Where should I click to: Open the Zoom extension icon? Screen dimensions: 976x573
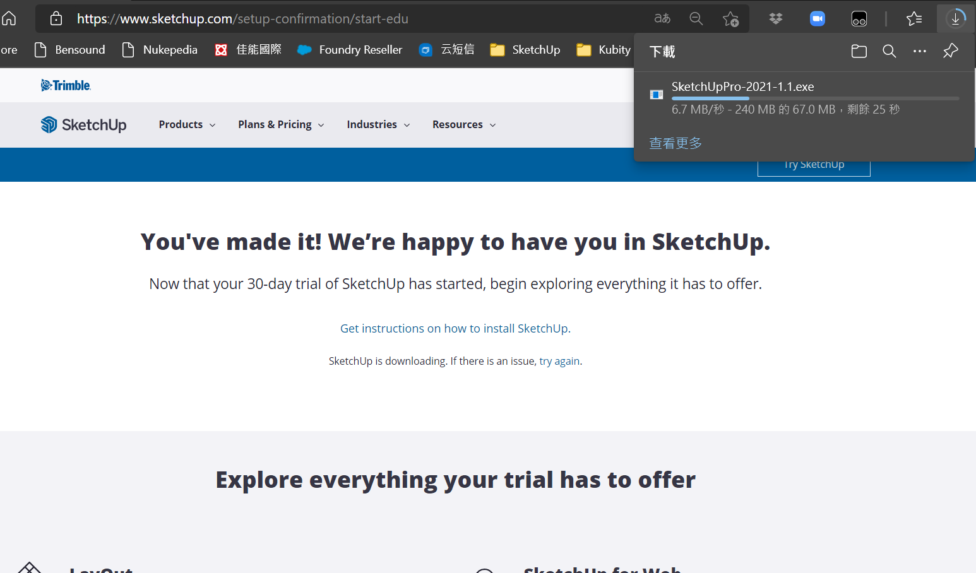[818, 18]
